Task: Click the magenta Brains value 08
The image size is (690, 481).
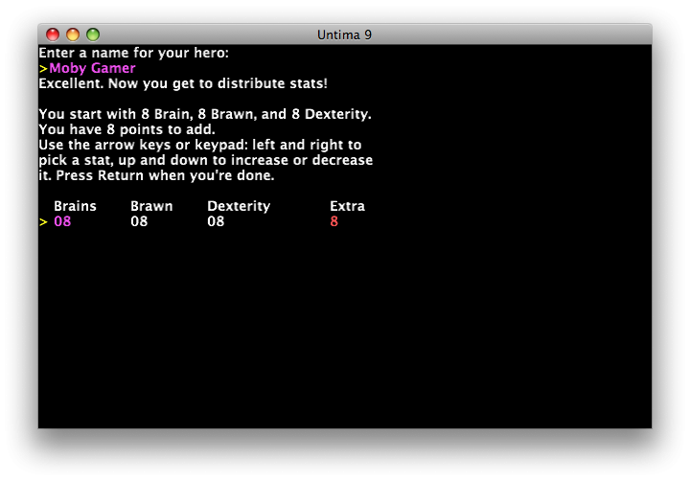Action: pyautogui.click(x=62, y=221)
